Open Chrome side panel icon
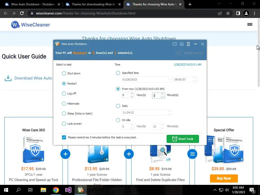Image resolution: width=260 pixels, height=195 pixels. pos(238,13)
